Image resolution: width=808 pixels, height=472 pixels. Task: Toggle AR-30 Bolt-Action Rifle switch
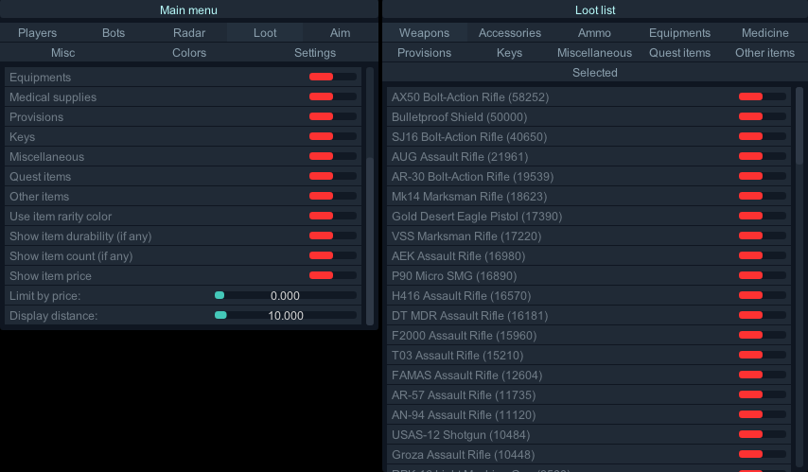click(763, 176)
